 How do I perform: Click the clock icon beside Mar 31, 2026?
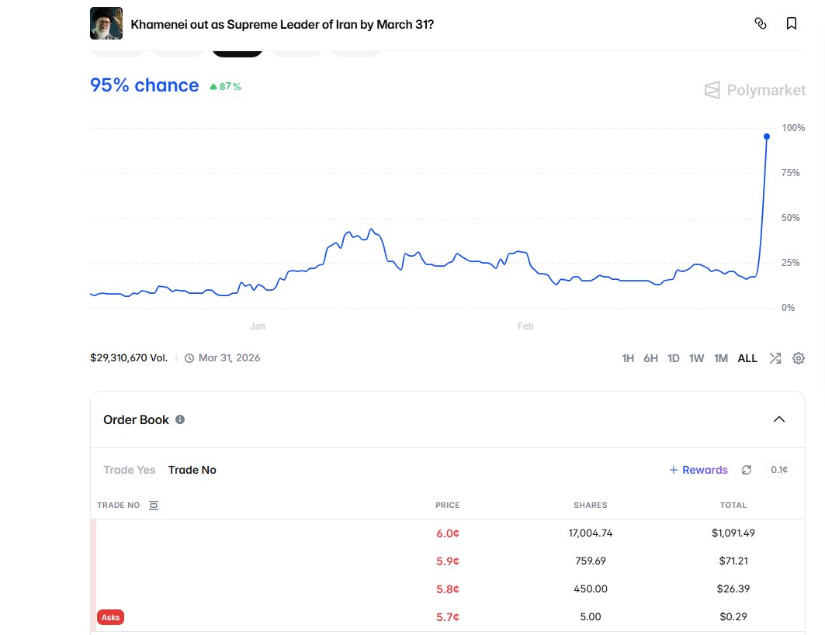pos(189,358)
